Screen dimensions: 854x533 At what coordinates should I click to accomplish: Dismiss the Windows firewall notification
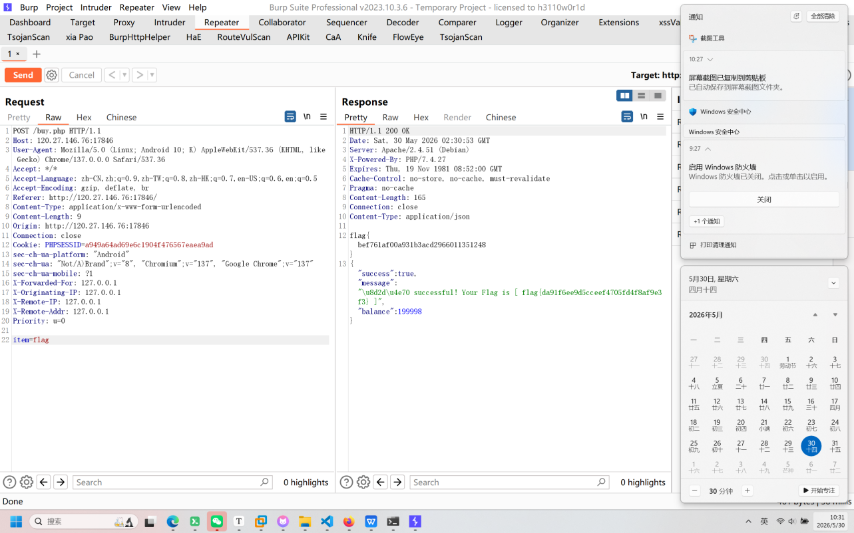(x=764, y=199)
